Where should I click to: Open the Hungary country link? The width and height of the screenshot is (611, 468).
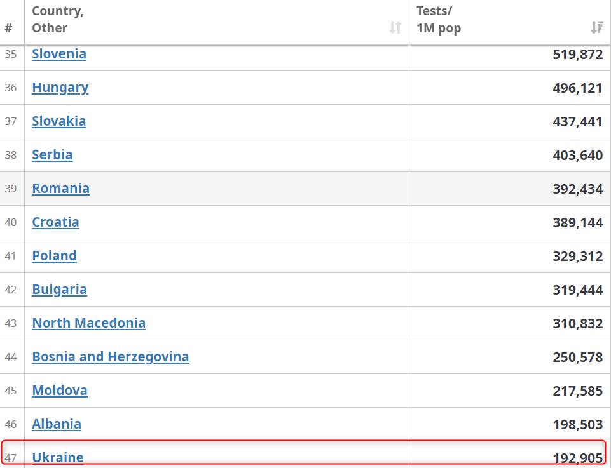[60, 88]
